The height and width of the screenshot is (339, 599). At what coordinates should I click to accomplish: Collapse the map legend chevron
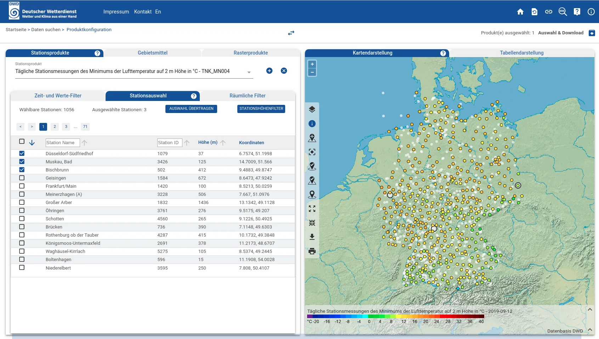[x=590, y=310]
